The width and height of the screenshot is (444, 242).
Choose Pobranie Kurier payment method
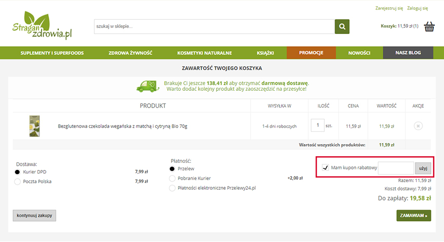point(173,178)
